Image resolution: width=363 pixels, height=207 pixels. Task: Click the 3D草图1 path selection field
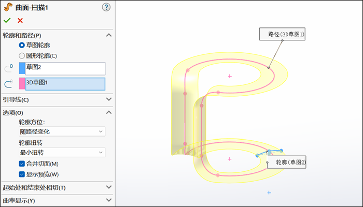click(x=65, y=83)
